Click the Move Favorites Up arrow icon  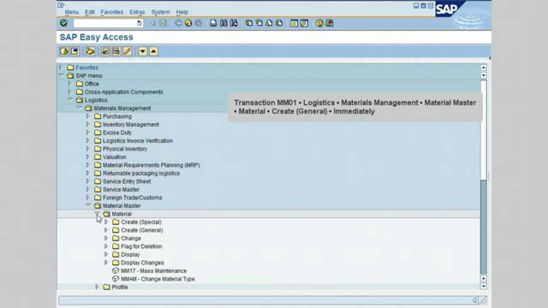point(154,51)
